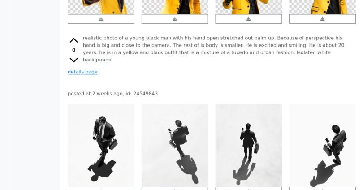The width and height of the screenshot is (363, 190).
Task: Open thumbnail of businessman with tie facing camera
Action: coord(101,145)
